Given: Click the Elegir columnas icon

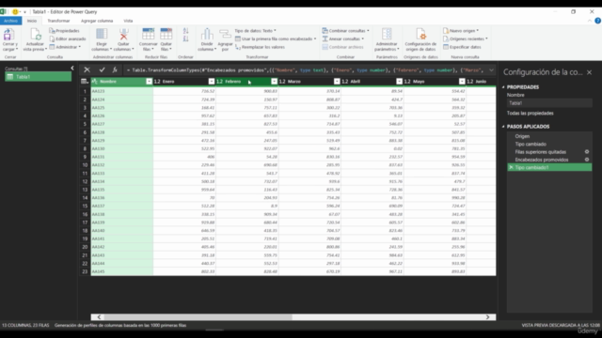Looking at the screenshot, I should (x=102, y=34).
